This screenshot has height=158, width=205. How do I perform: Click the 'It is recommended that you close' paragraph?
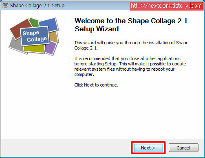click(130, 66)
